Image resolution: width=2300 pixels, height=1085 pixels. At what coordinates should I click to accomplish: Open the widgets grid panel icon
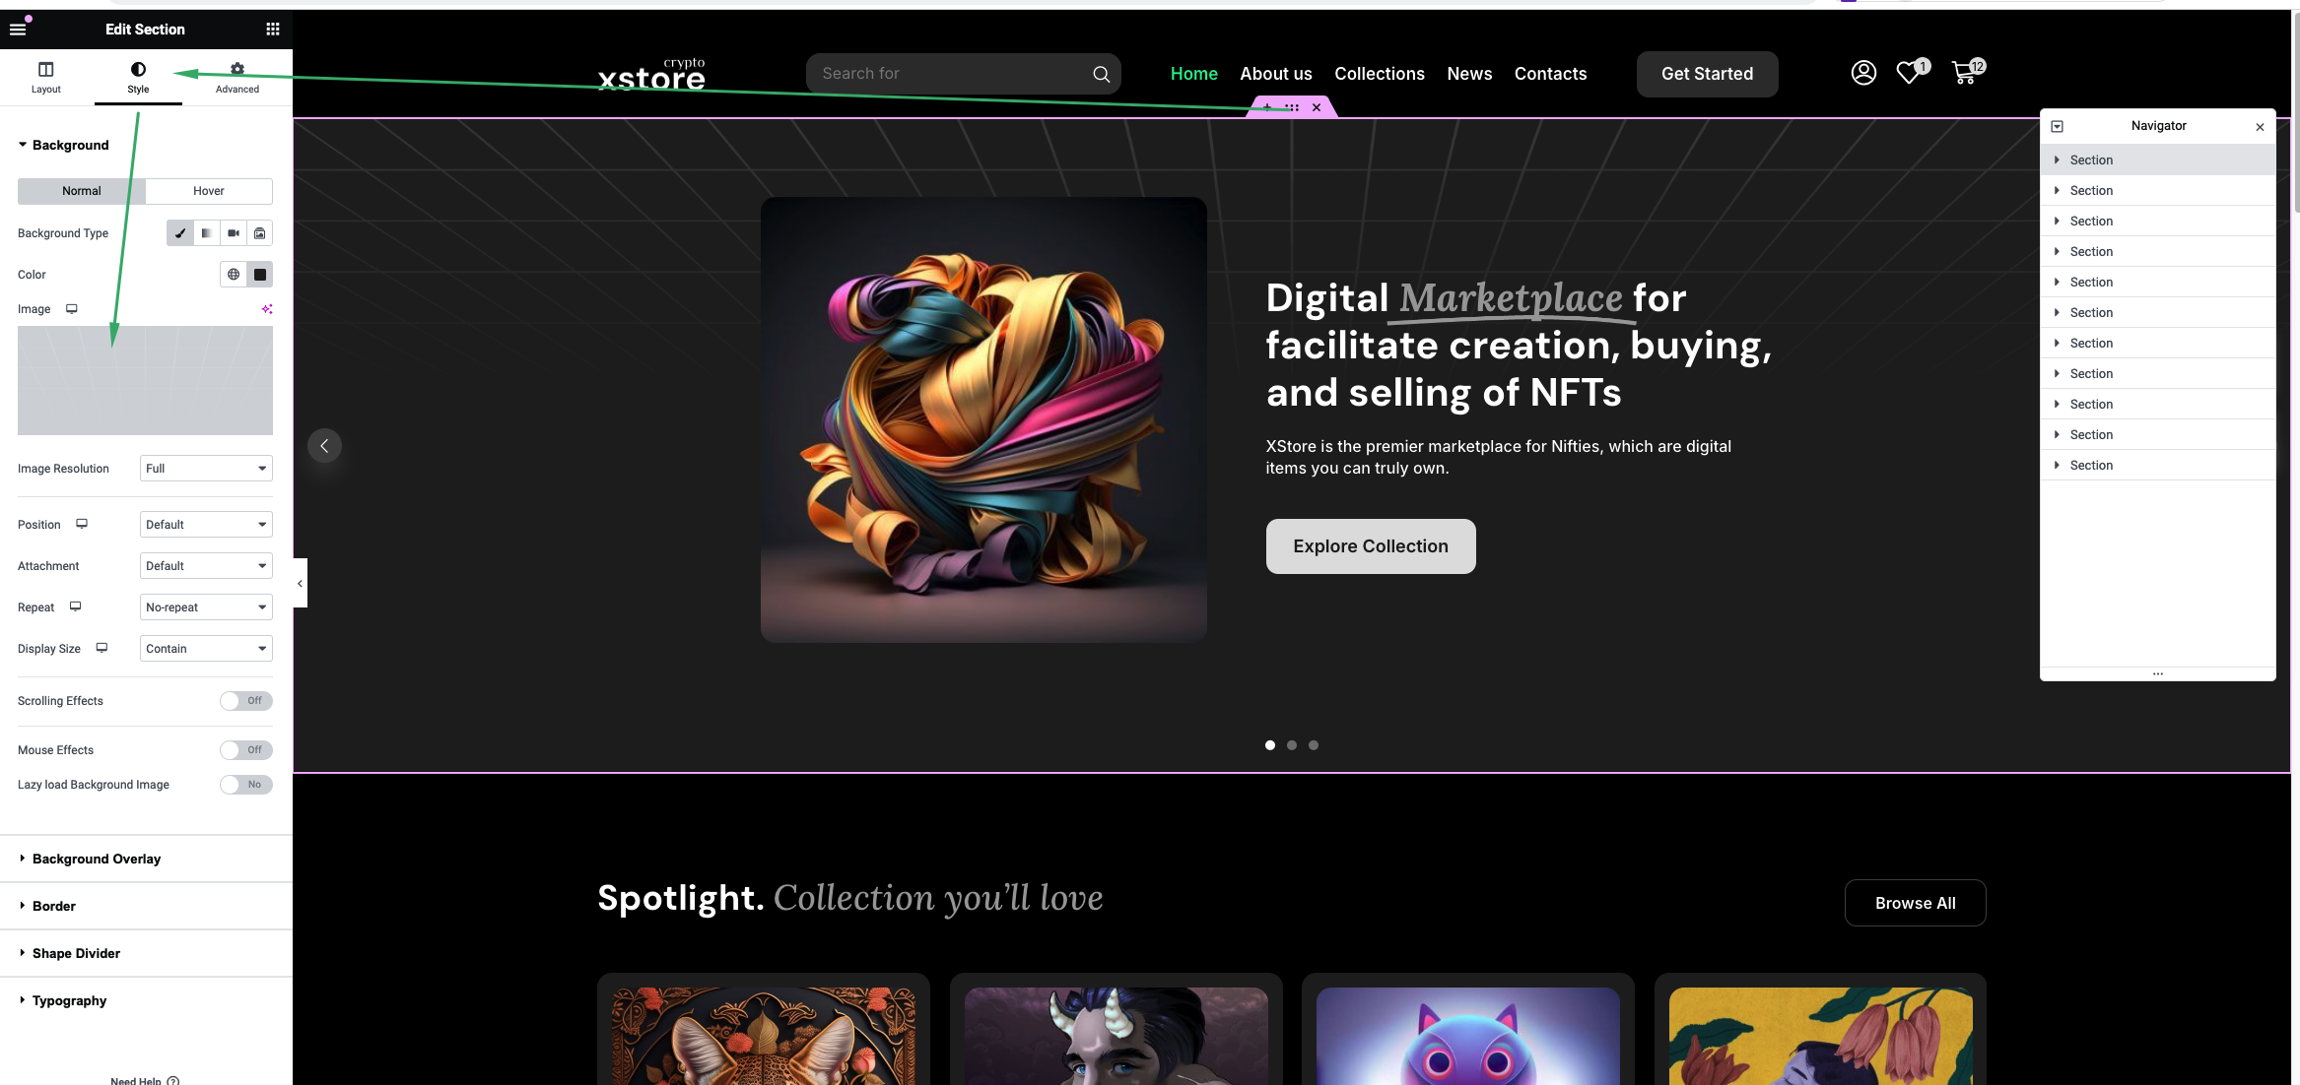coord(273,30)
